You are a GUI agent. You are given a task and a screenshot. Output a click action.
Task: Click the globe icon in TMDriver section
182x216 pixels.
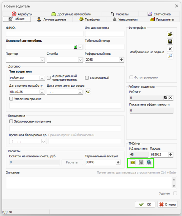point(149,163)
